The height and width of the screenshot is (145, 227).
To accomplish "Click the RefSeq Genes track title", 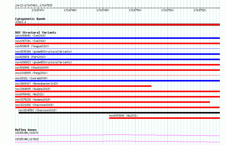I will tap(26, 130).
